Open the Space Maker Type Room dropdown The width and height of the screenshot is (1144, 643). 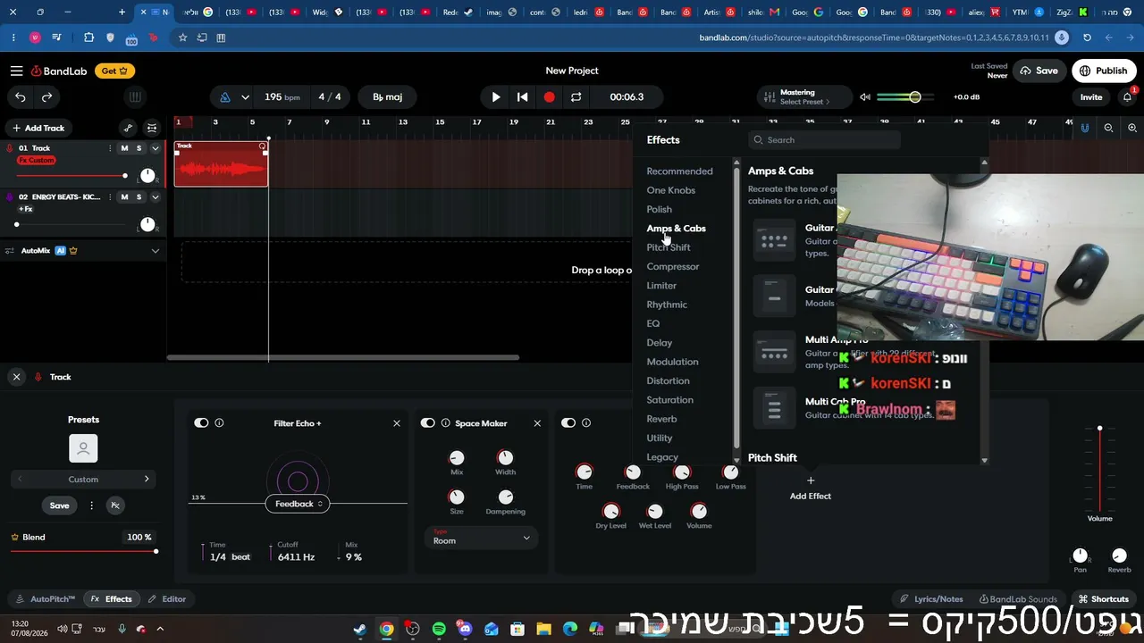point(481,537)
